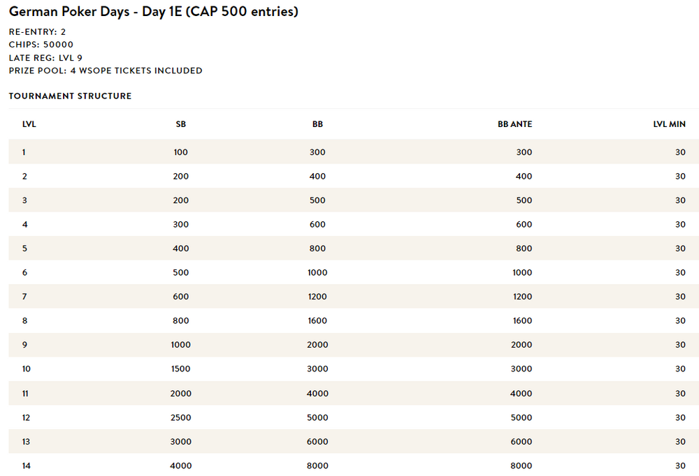
Task: Select the PRIZE POOL tickets line
Action: (x=106, y=70)
